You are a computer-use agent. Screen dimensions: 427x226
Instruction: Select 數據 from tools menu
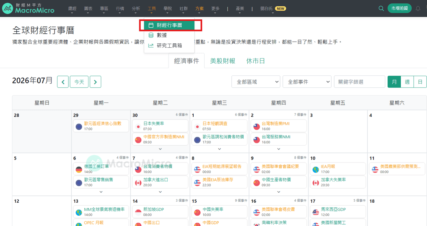point(169,35)
